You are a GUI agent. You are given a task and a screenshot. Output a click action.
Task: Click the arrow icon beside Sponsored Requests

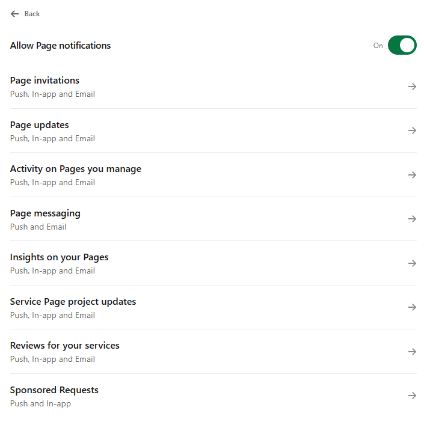pos(412,396)
